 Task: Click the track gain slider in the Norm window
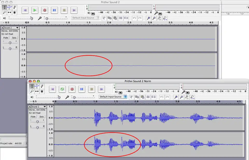click(37, 121)
